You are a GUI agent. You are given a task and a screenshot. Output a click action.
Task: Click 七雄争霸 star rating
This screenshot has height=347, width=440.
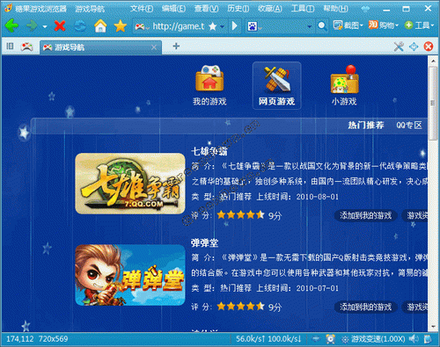[x=240, y=215]
